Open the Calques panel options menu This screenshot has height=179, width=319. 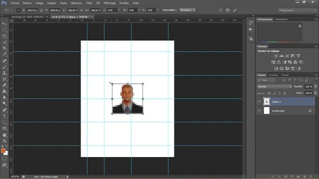[316, 75]
